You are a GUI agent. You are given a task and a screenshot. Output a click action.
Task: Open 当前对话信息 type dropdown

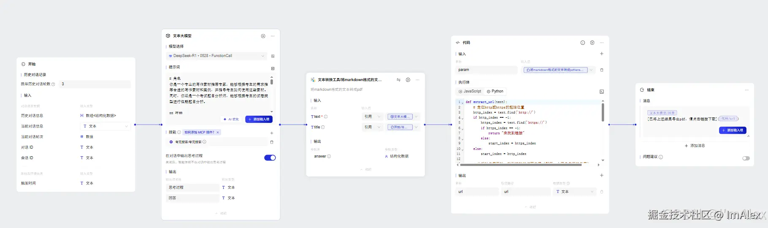coord(105,126)
